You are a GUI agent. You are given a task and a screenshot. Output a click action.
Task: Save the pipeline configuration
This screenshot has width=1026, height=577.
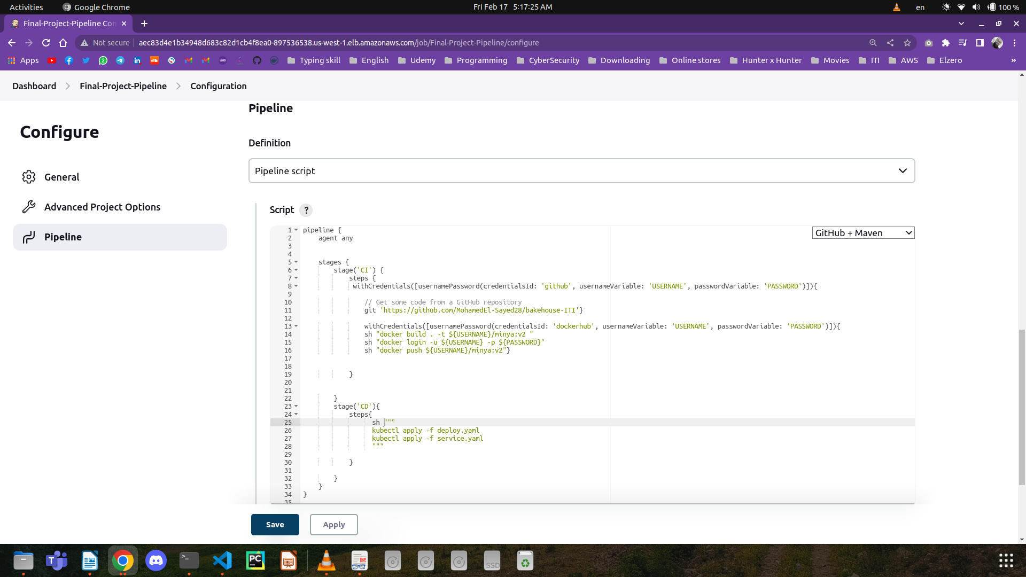[275, 524]
